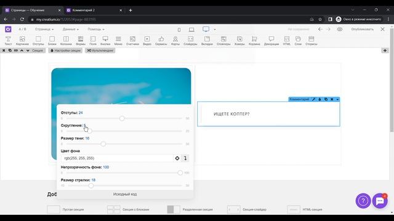Select the Корзина cart tool

pos(254,41)
